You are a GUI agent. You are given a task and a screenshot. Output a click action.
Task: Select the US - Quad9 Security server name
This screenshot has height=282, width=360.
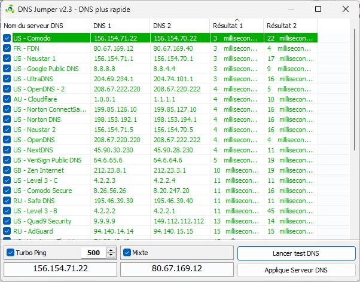pos(42,221)
